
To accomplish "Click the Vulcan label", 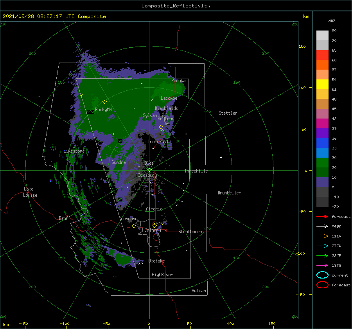I will 199,291.
